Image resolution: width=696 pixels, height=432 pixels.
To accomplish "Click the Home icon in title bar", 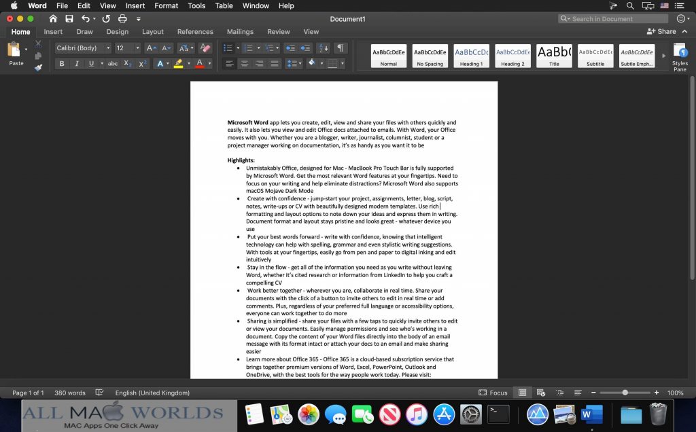I will (53, 18).
